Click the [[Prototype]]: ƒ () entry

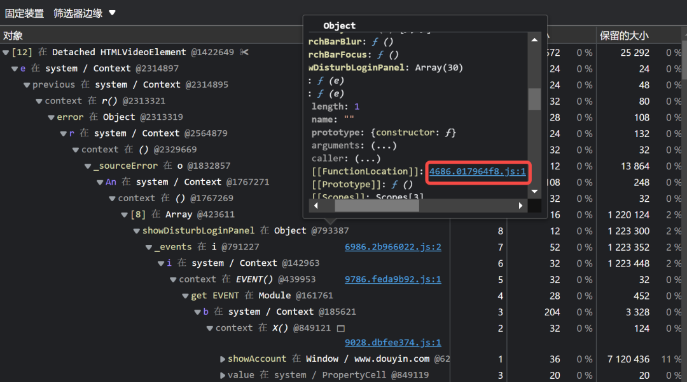pyautogui.click(x=363, y=185)
